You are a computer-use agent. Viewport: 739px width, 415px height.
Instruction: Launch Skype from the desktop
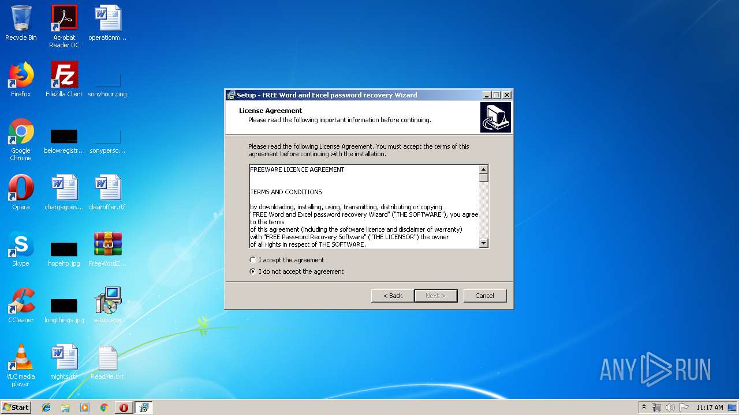coord(21,249)
